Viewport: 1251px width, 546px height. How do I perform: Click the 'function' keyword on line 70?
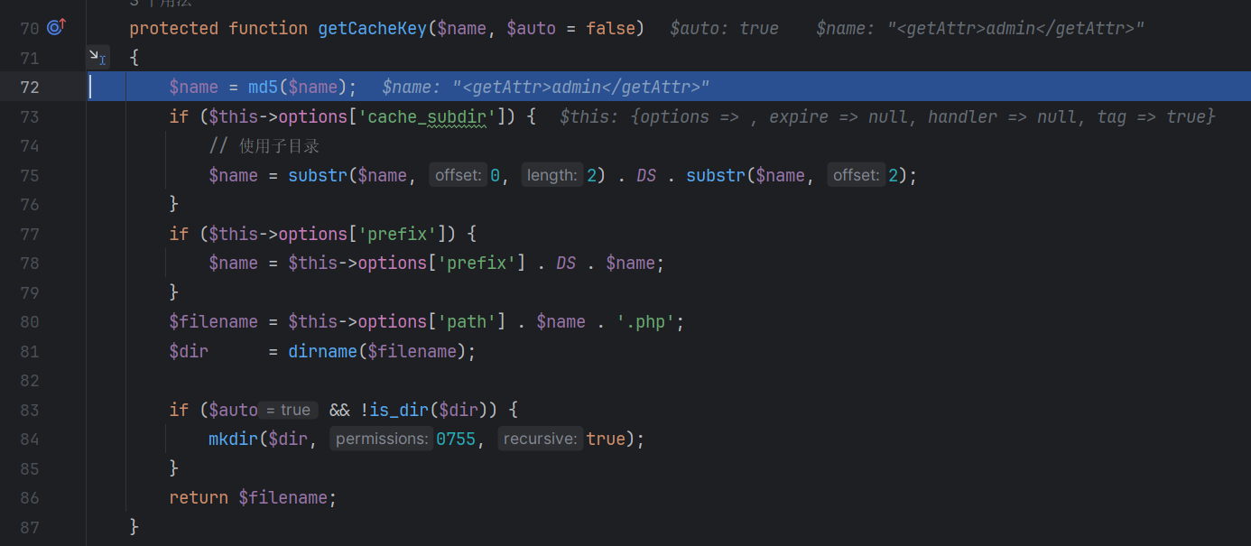[x=268, y=28]
